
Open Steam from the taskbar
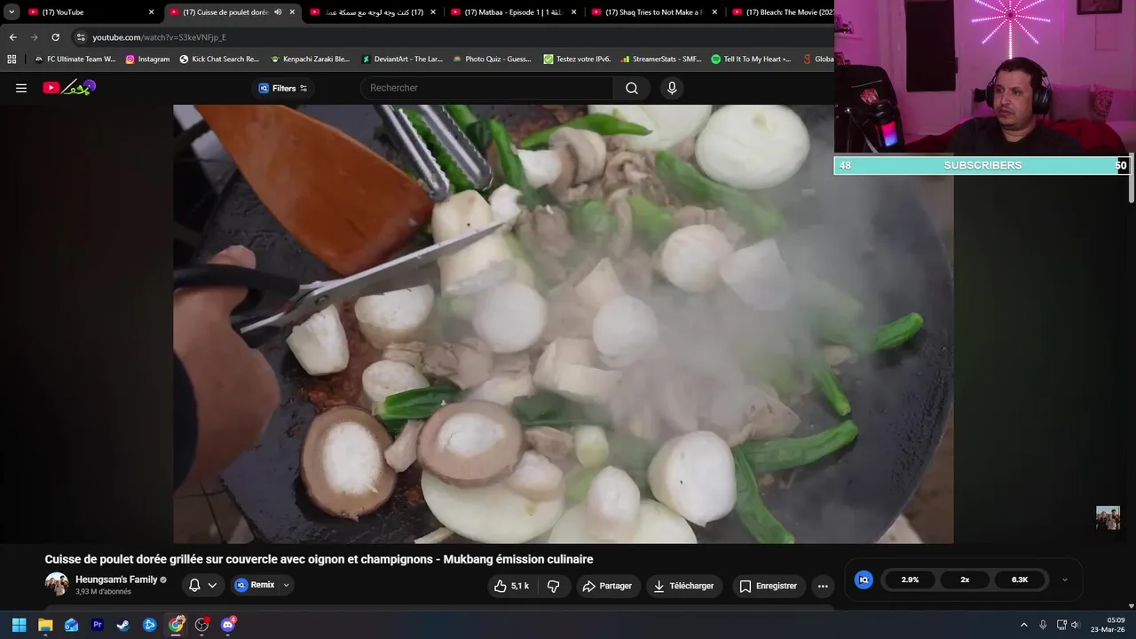click(123, 625)
